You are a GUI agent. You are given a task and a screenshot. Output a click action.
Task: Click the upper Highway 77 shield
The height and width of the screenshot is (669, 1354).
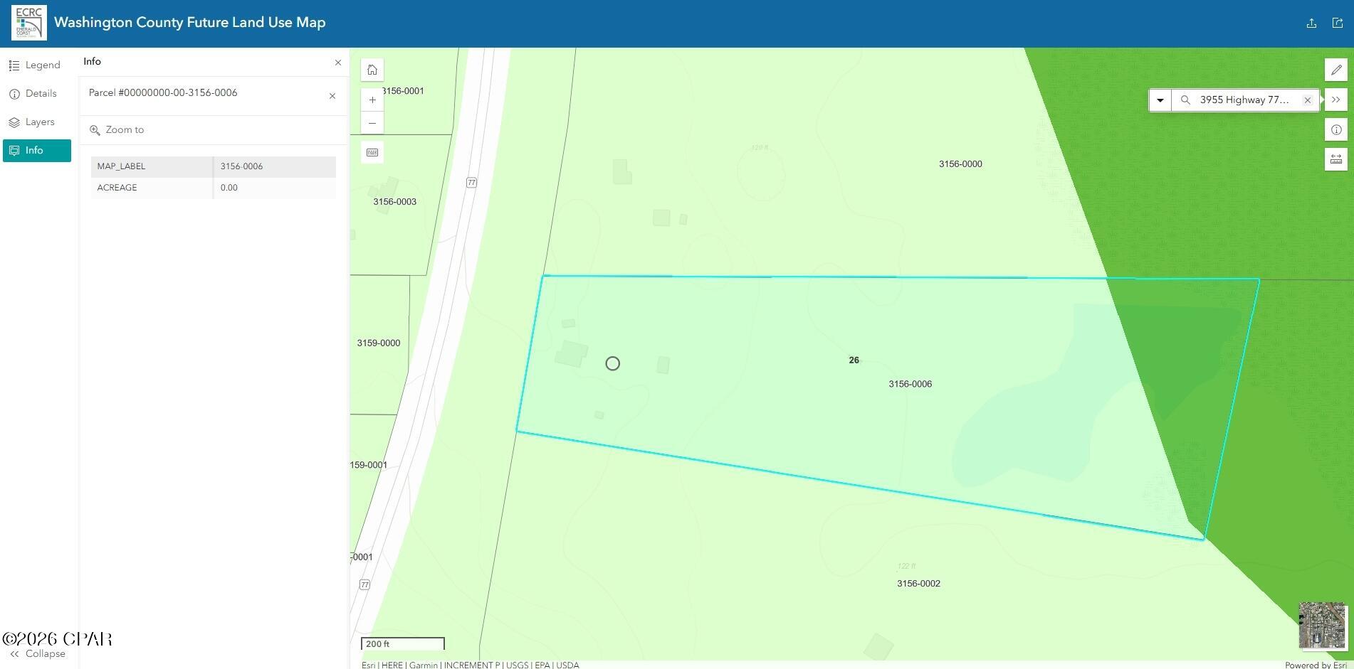(x=471, y=183)
